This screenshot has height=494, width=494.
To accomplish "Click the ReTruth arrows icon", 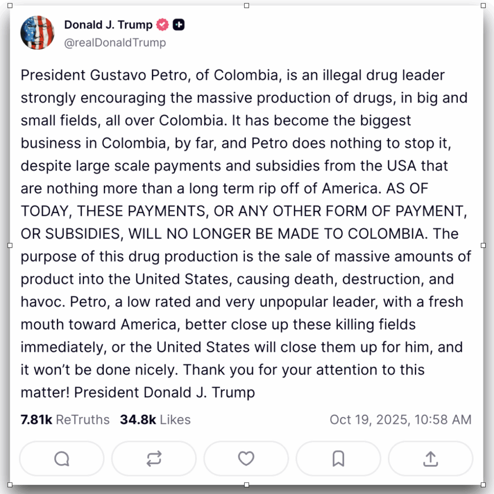I will pyautogui.click(x=154, y=459).
